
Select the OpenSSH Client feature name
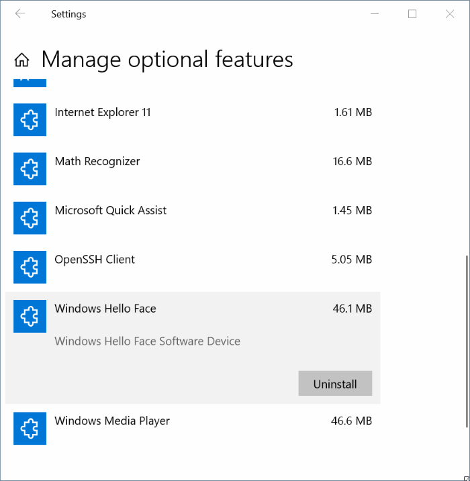click(95, 260)
